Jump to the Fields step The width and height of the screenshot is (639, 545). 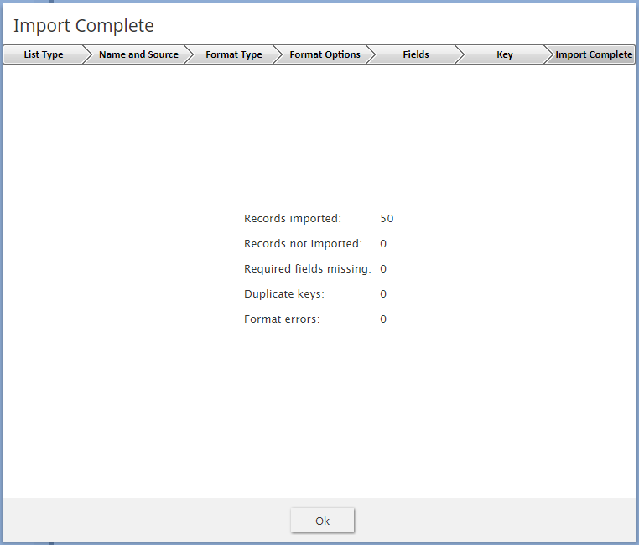pos(415,54)
